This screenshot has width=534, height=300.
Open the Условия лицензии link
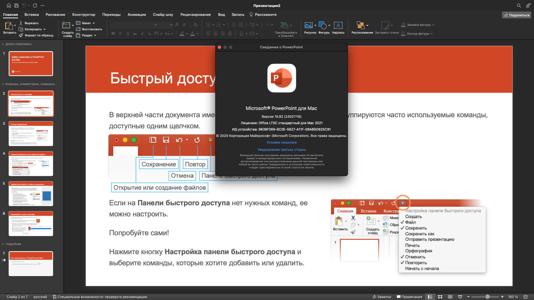click(281, 142)
